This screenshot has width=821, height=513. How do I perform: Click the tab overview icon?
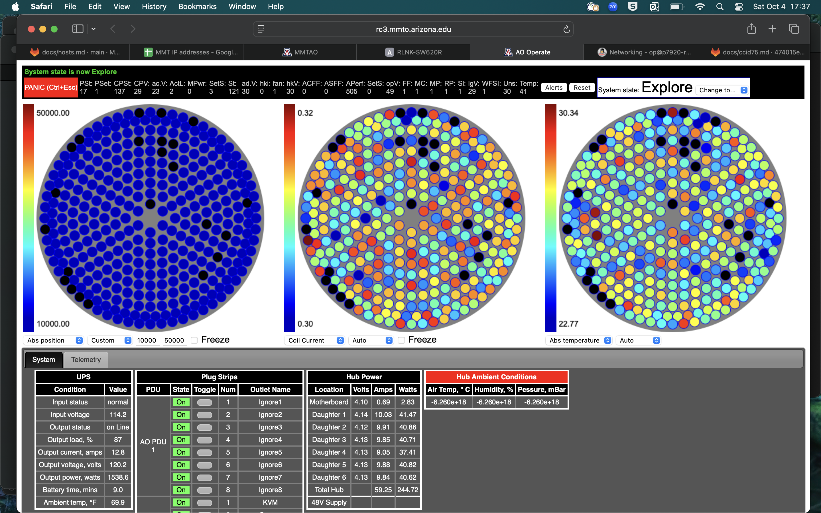click(x=794, y=29)
